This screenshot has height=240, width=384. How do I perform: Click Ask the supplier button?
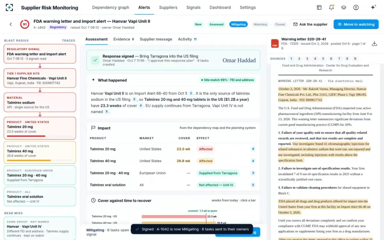tap(310, 24)
